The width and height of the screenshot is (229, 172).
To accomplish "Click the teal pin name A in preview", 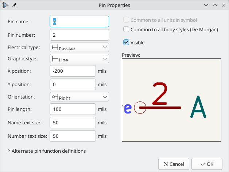I will pos(198,107).
